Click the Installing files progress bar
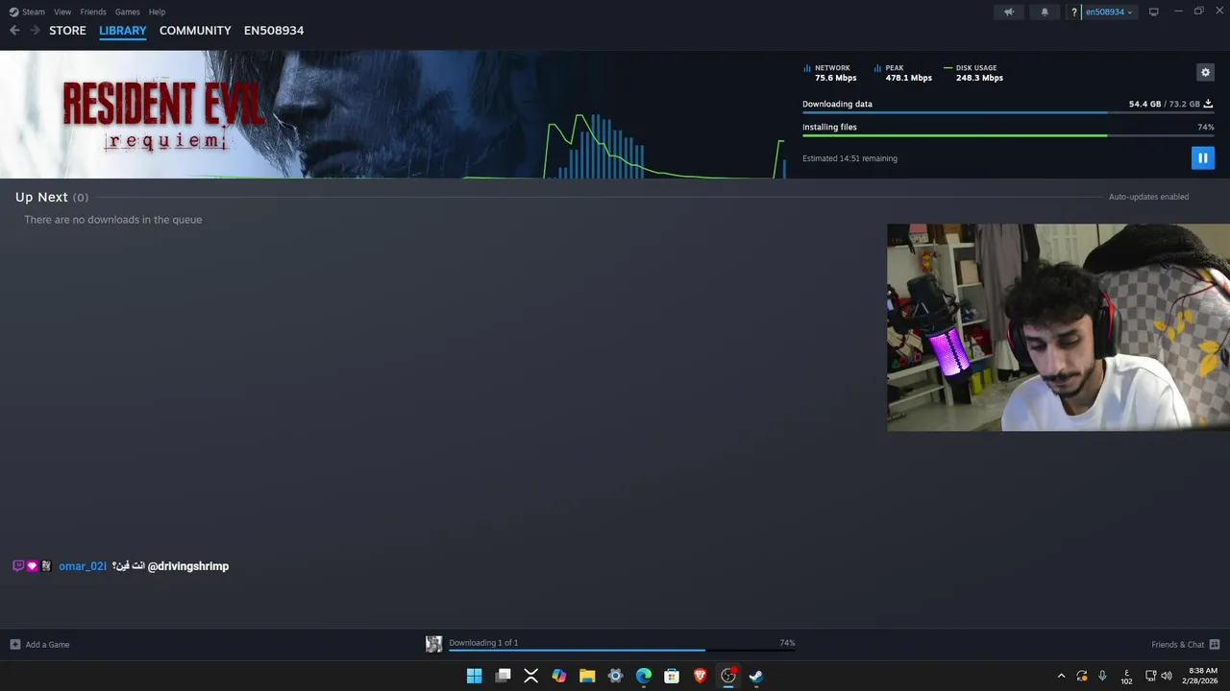The image size is (1230, 691). coord(1008,135)
